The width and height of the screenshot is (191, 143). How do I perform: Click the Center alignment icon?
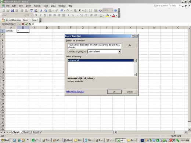click(x=54, y=15)
